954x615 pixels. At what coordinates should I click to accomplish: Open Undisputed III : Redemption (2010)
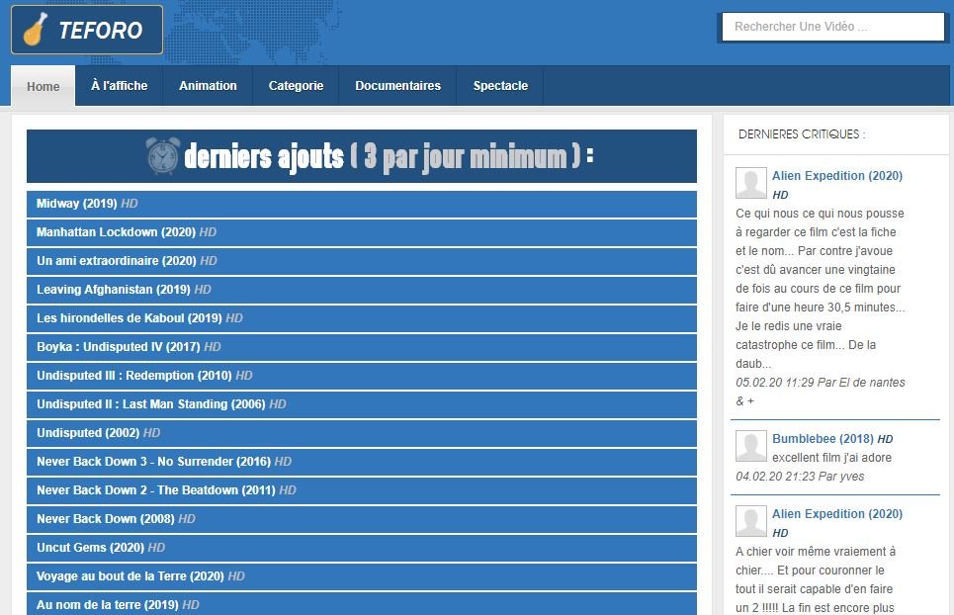click(362, 376)
